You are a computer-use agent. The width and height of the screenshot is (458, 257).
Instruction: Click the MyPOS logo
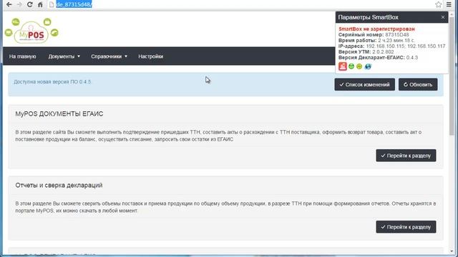click(31, 31)
